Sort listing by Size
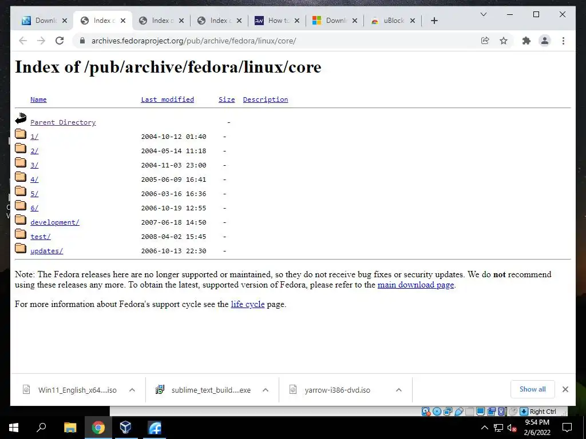586x439 pixels. (x=227, y=99)
